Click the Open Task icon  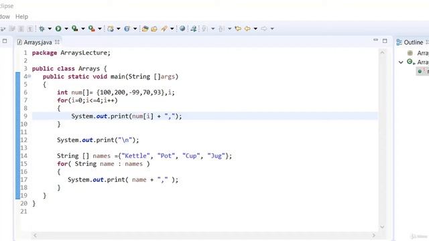154,28
